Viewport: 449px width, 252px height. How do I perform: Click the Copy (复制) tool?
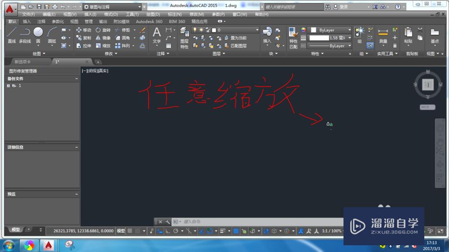click(84, 38)
